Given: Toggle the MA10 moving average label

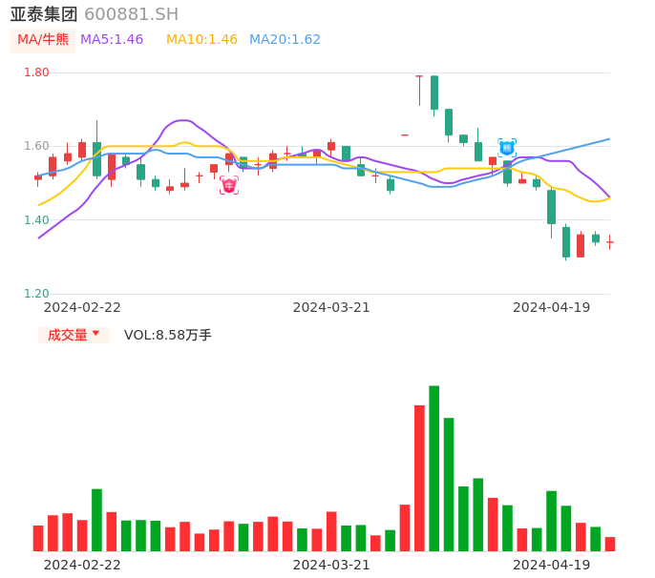Looking at the screenshot, I should click(x=201, y=40).
